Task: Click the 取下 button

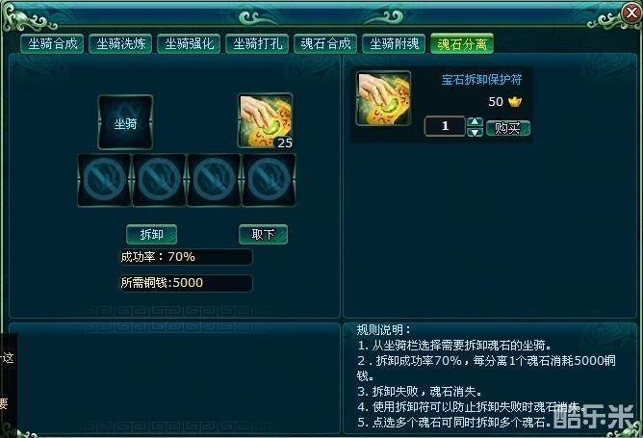Action: tap(264, 235)
